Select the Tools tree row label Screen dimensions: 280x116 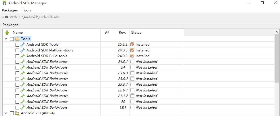pyautogui.click(x=26, y=39)
